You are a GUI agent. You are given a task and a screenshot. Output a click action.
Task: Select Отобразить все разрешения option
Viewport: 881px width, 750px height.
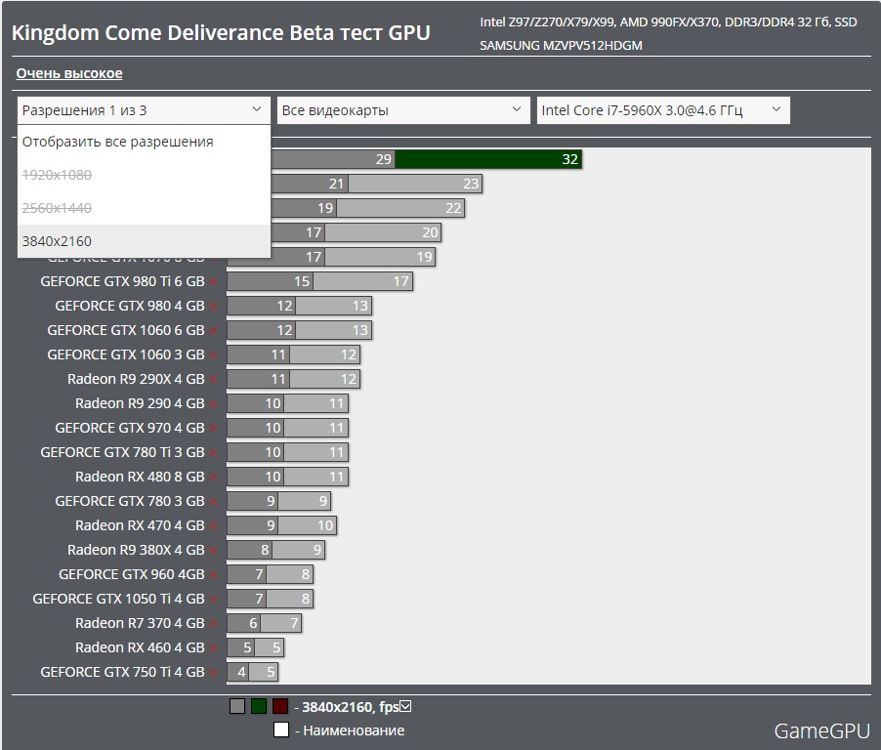click(144, 142)
